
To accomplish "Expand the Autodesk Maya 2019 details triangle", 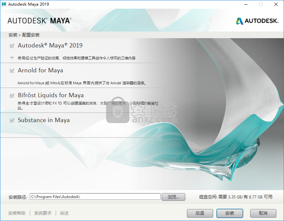I will coord(12,58).
